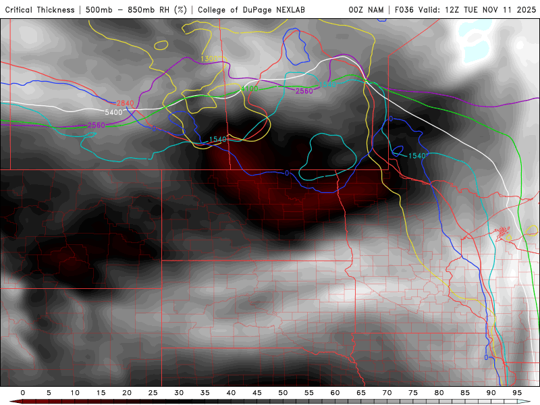540x405 pixels.
Task: Click the "00Z NAM" model run text
Action: point(366,10)
